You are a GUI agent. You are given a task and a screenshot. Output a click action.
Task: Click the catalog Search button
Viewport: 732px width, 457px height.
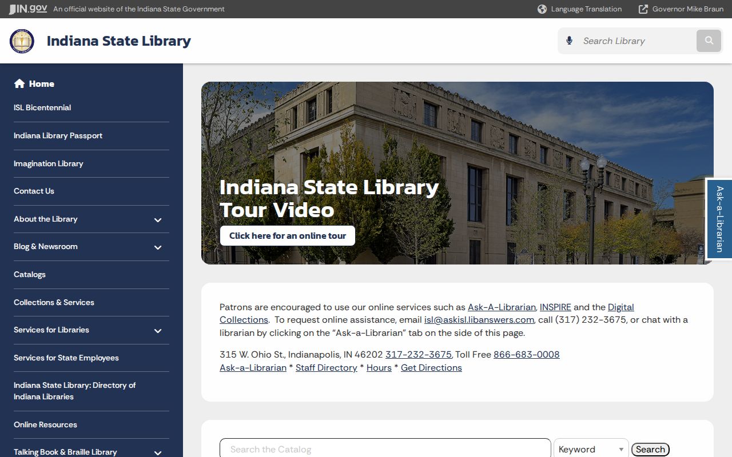coord(650,450)
